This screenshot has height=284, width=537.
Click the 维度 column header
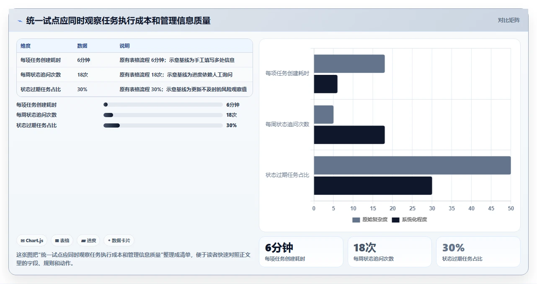click(x=26, y=46)
